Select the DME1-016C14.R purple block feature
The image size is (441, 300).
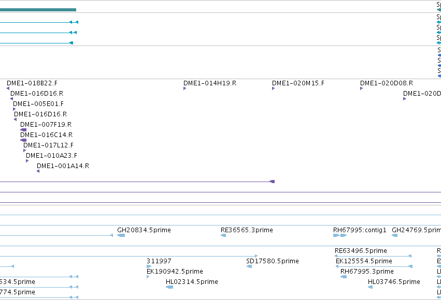(23, 140)
